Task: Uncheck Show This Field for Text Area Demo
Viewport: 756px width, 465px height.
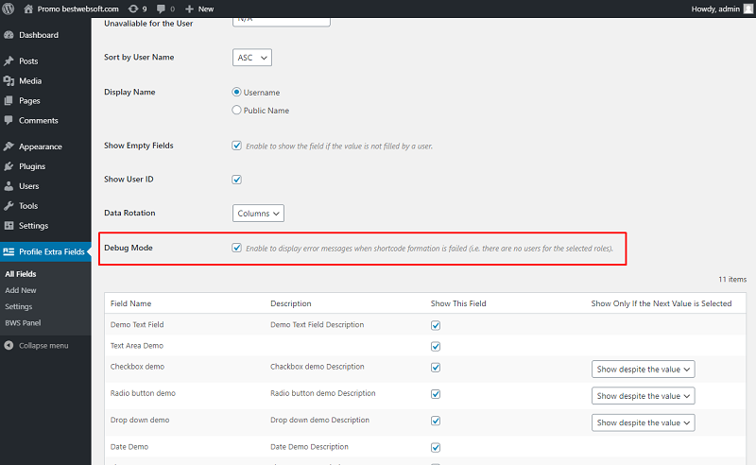Action: (x=436, y=346)
